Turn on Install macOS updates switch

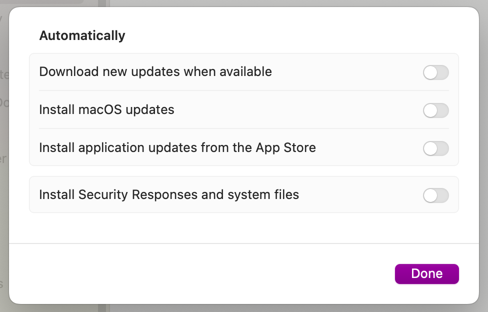tap(435, 110)
